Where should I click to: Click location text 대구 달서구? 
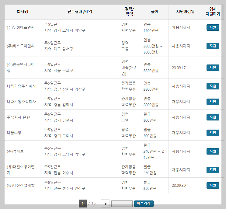click(63, 49)
